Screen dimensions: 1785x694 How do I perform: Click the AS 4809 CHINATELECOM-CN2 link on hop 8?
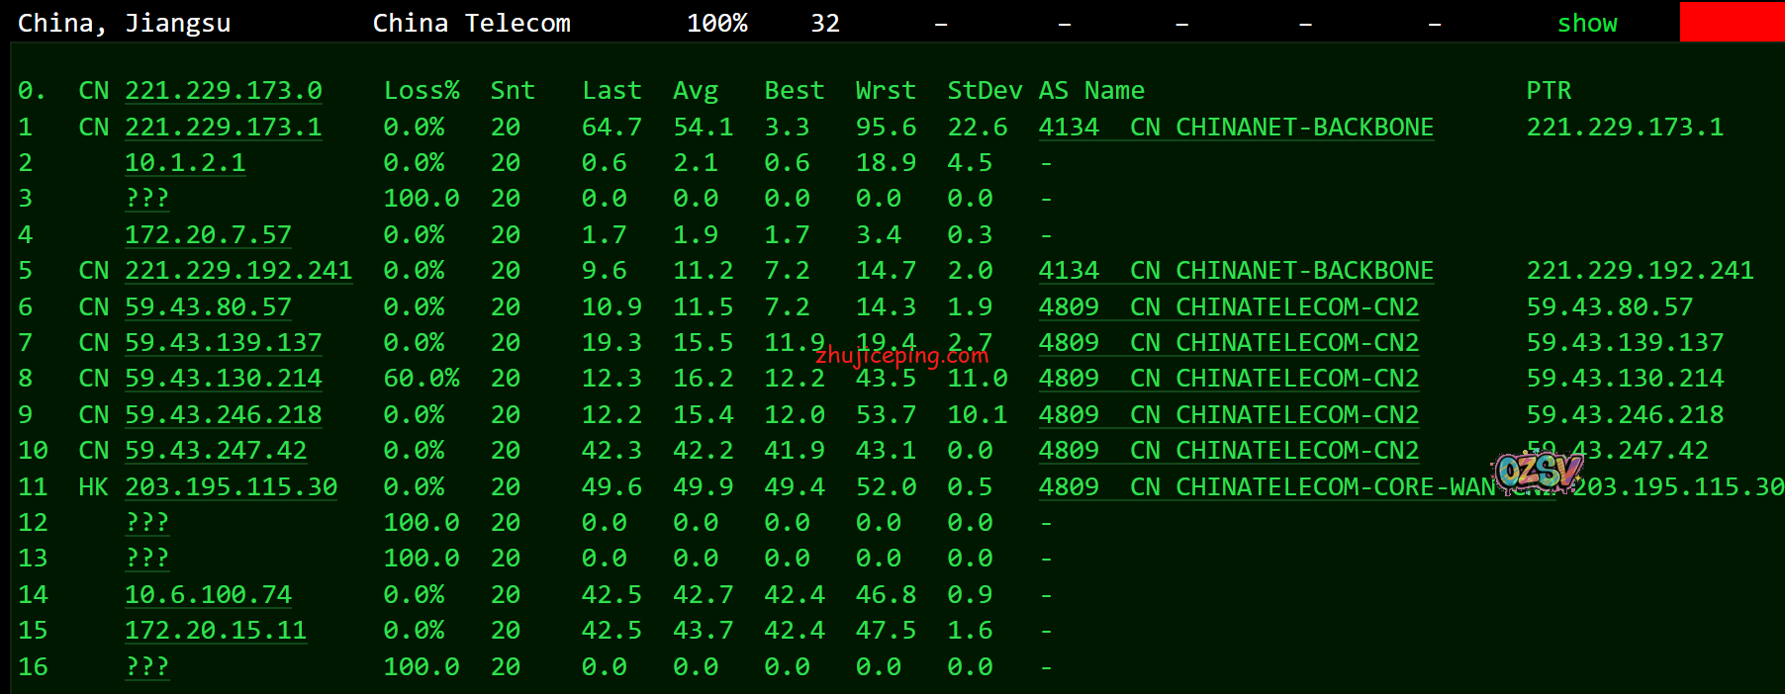coord(1228,379)
